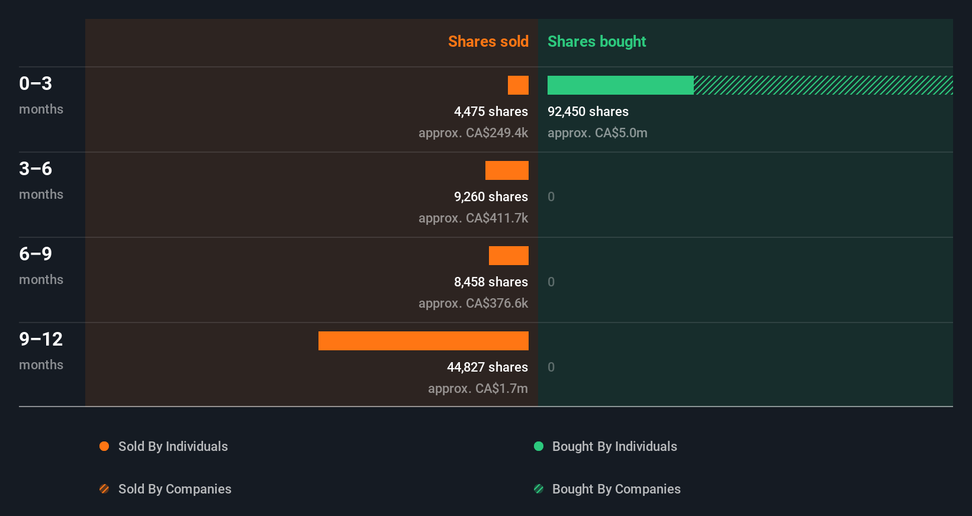Click the approx. CA$249.4k amount

tap(473, 133)
